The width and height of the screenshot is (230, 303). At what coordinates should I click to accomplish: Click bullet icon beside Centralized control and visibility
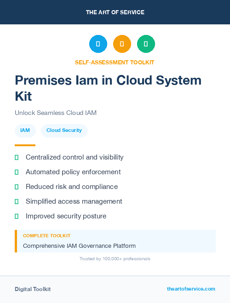point(17,158)
